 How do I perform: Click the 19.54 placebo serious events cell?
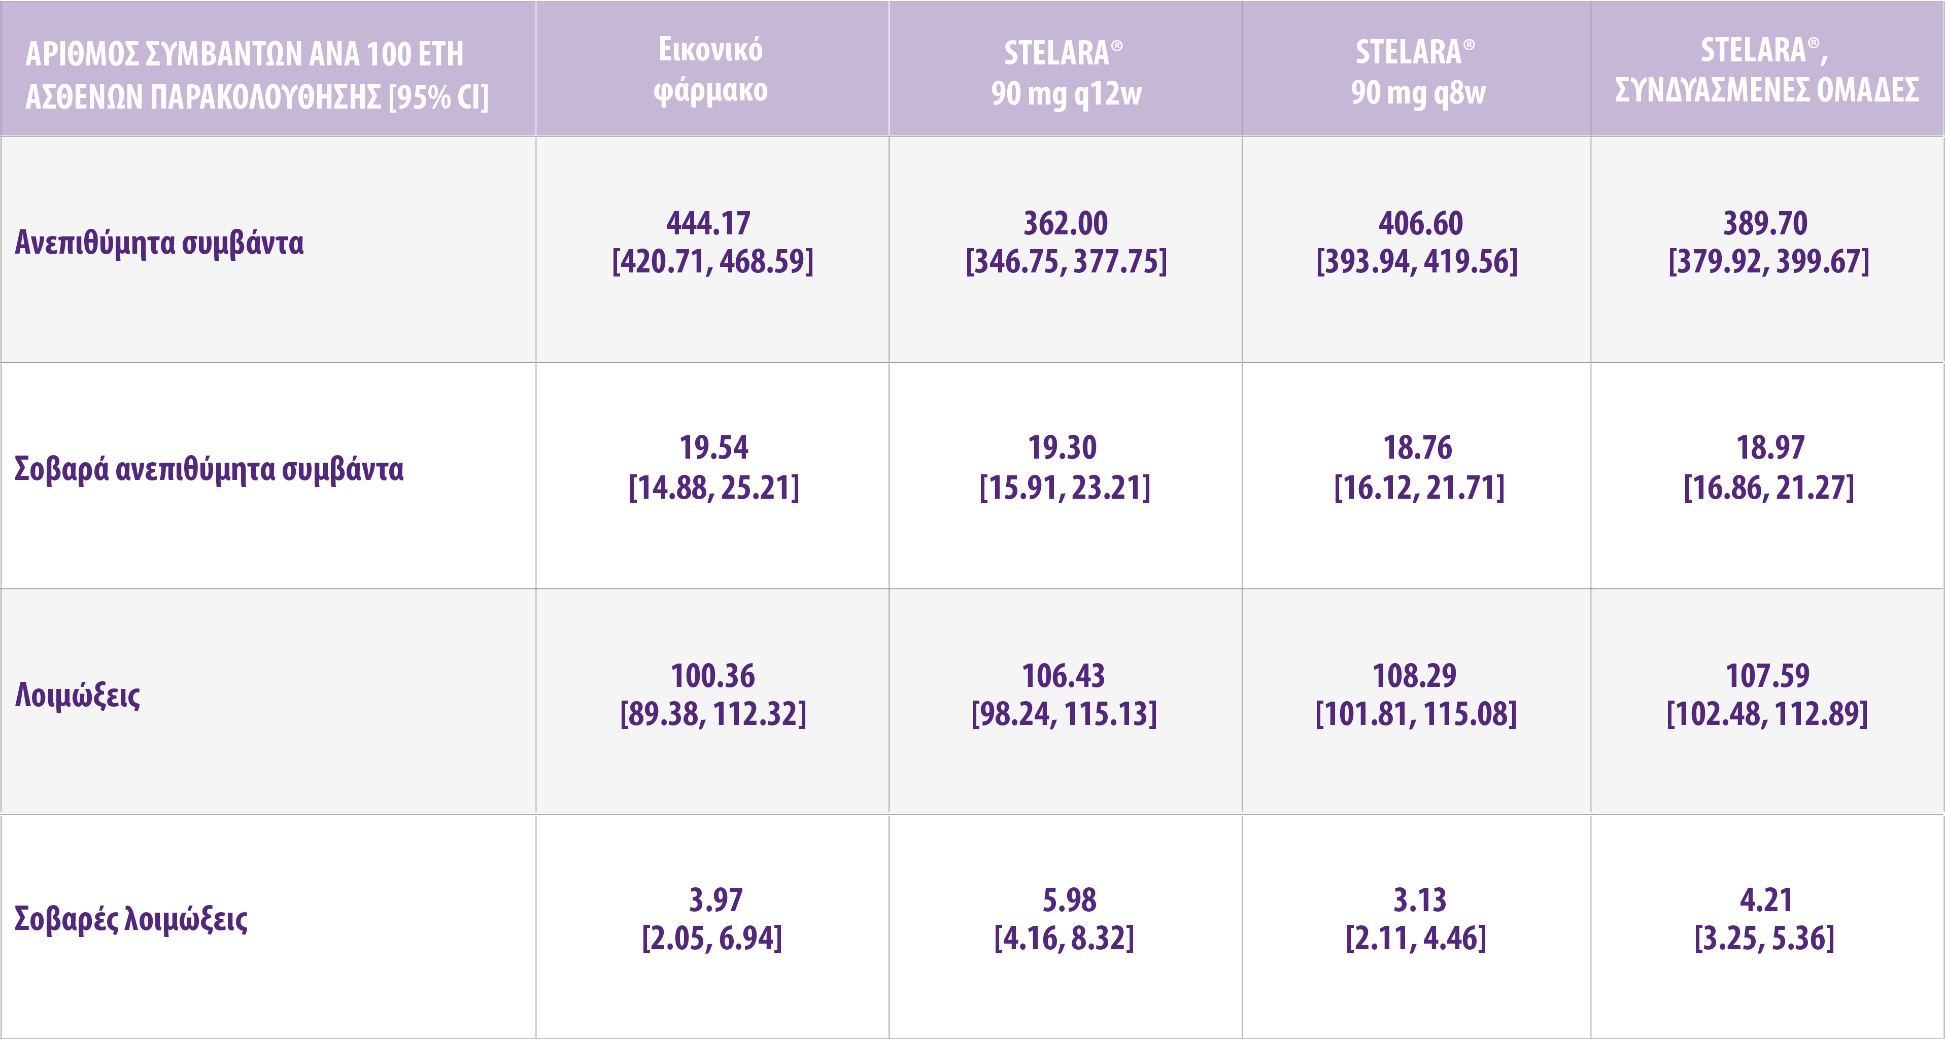coord(713,467)
